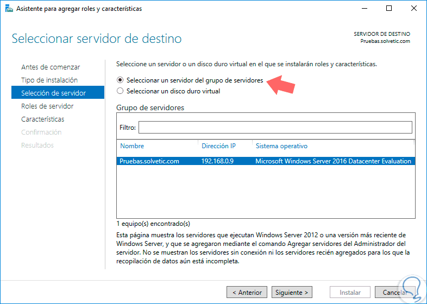Click inside the Filtro input field
This screenshot has height=304, width=427.
point(275,127)
